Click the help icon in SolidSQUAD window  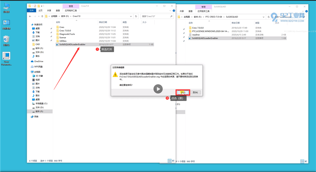coord(307,11)
